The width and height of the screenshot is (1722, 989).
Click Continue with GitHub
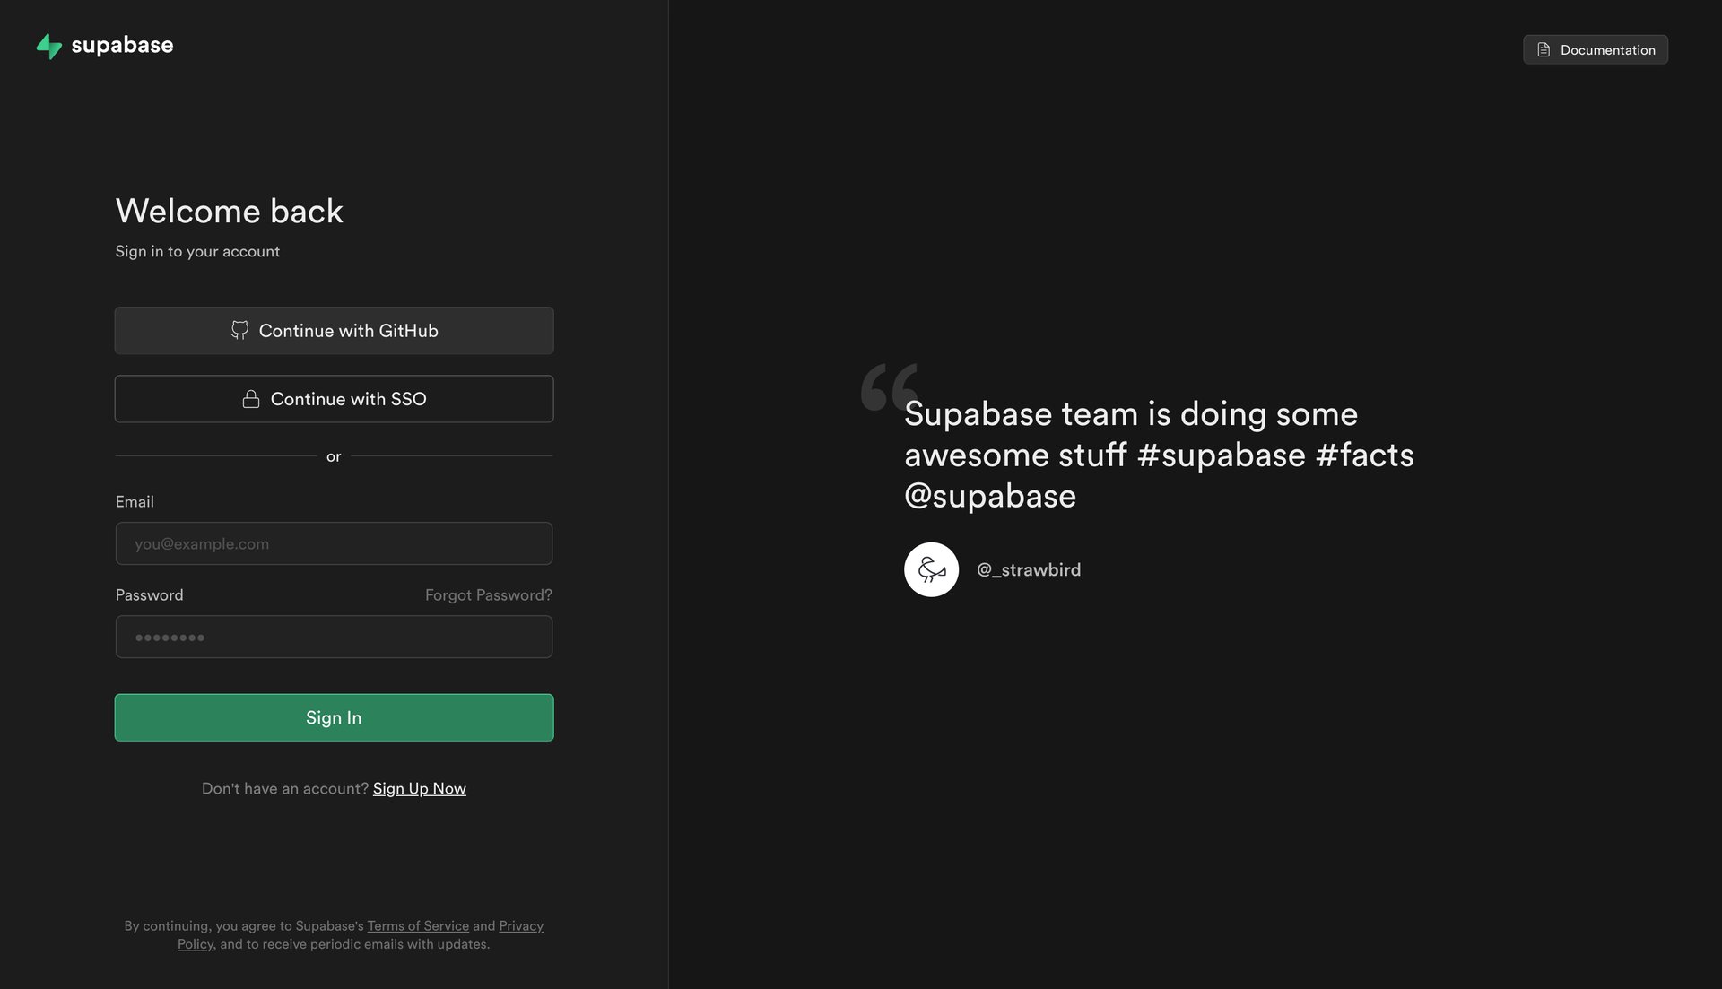pos(334,330)
